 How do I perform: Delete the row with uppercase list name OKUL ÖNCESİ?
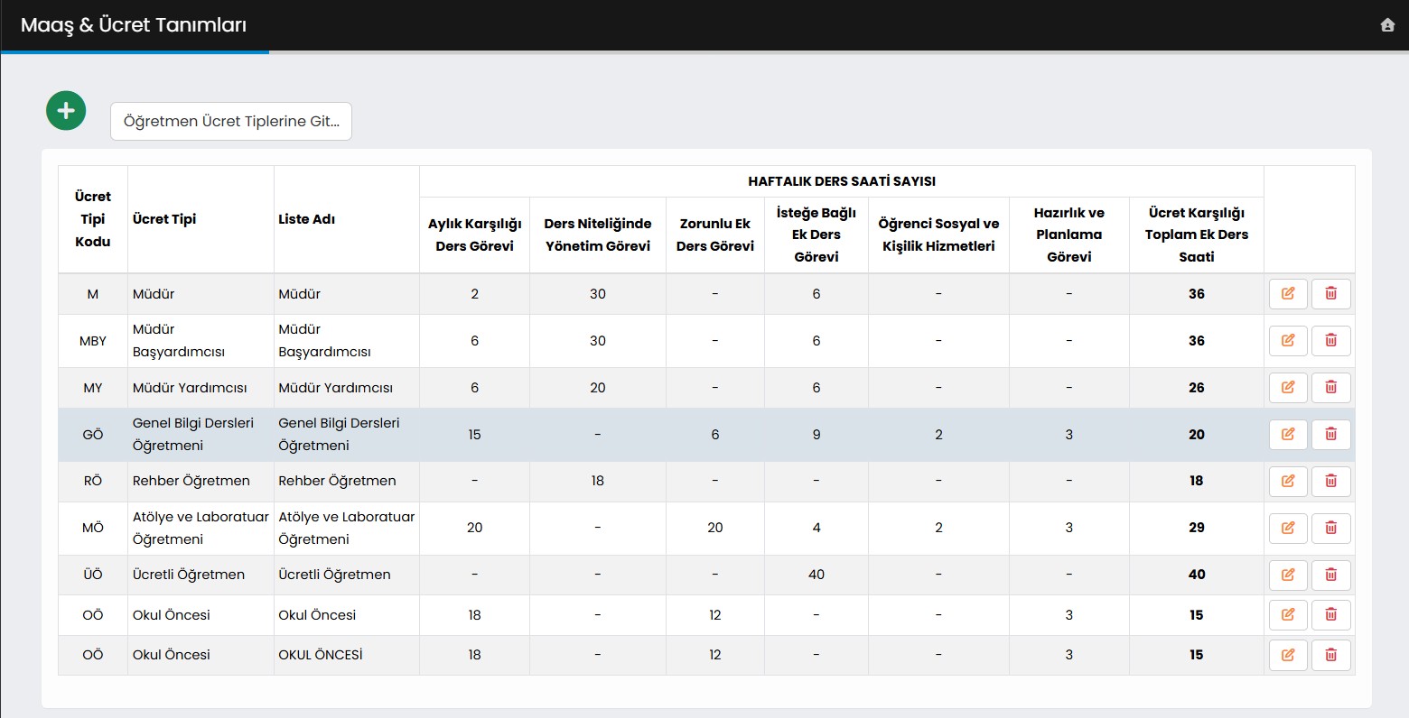(1331, 655)
